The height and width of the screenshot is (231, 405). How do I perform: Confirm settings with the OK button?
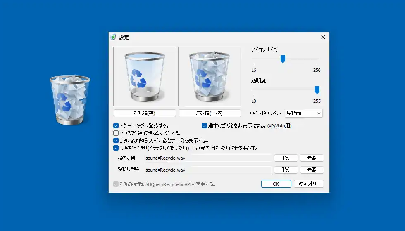pyautogui.click(x=276, y=184)
